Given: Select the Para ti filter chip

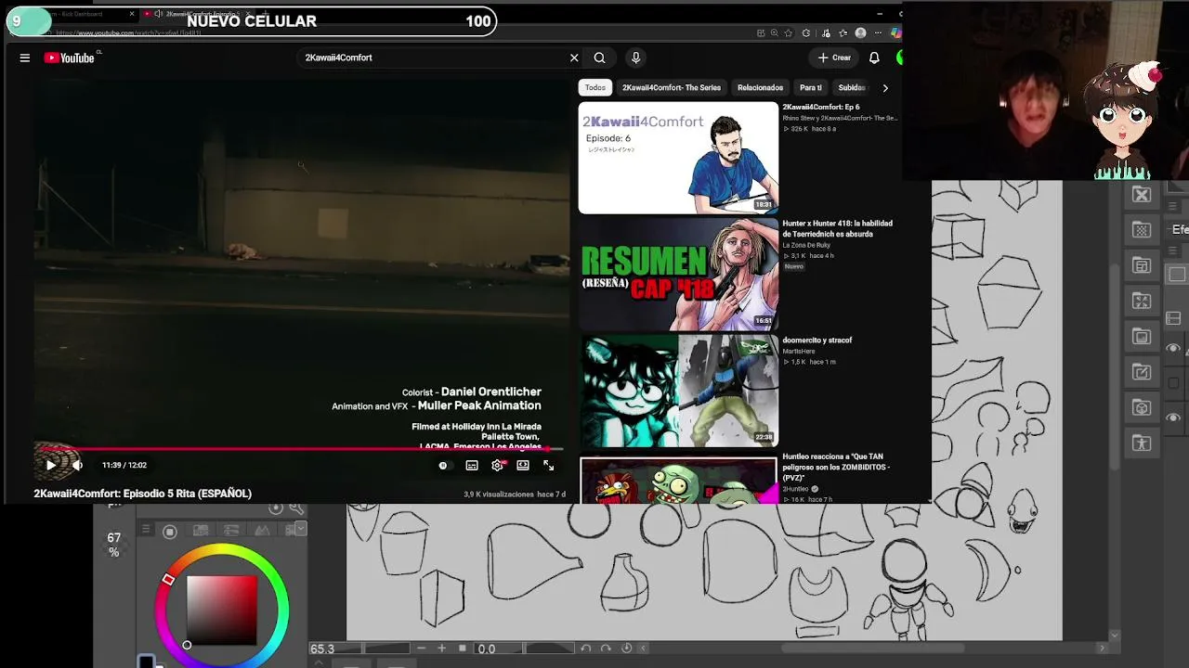Looking at the screenshot, I should pyautogui.click(x=811, y=87).
